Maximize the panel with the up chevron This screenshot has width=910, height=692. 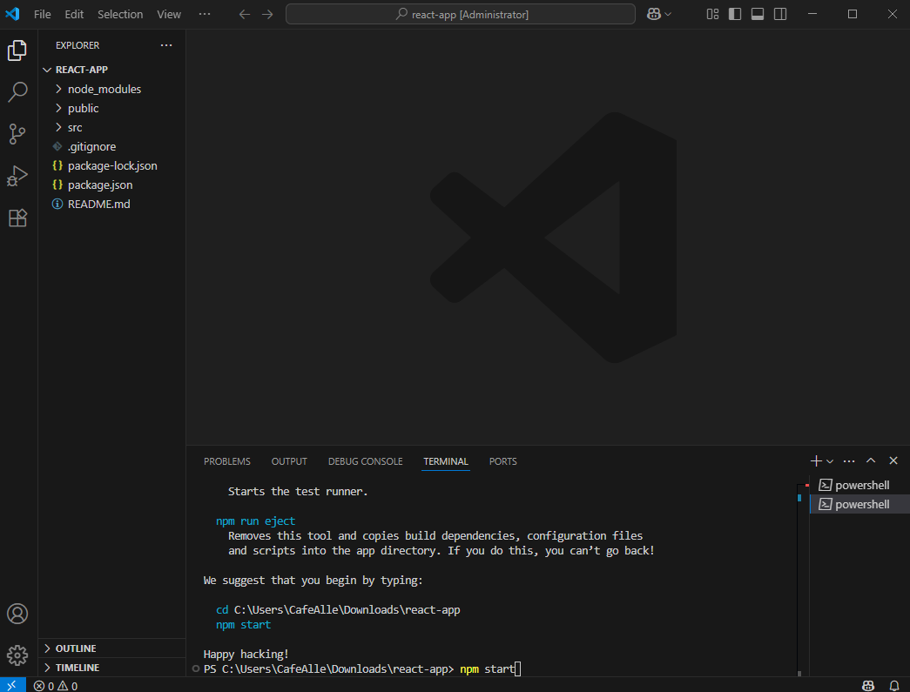point(871,460)
